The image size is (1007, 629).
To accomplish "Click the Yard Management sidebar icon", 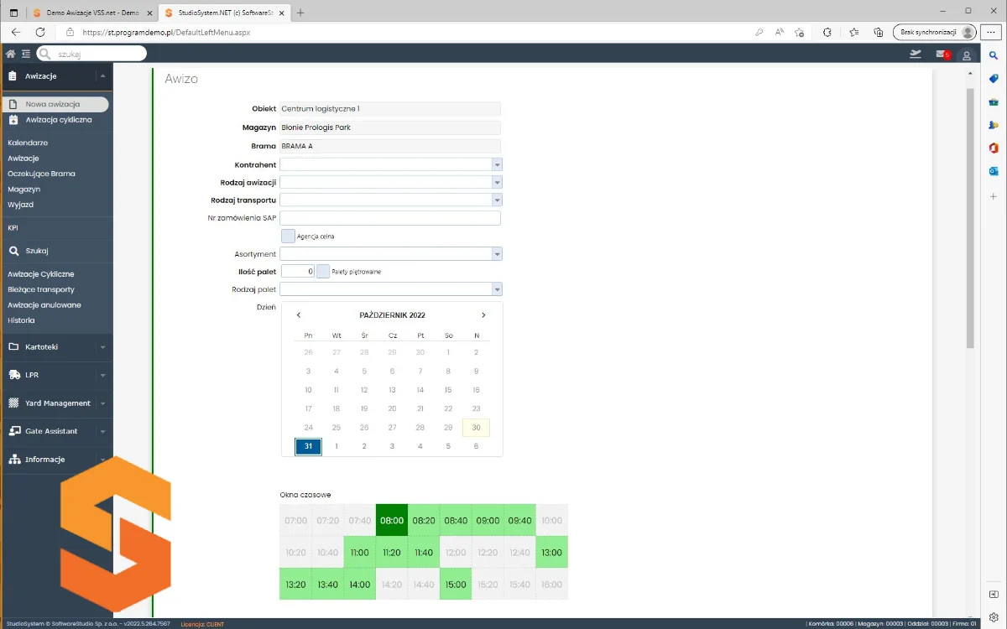I will (x=13, y=403).
